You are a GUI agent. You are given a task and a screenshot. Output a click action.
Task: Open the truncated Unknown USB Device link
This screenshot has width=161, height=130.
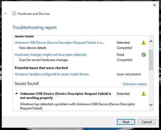click(59, 43)
